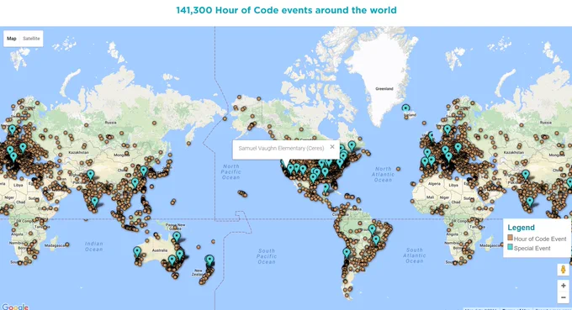Screen dimensions: 572x310
Task: Click the orange marker on Kamchatka peninsula
Action: [x=189, y=144]
